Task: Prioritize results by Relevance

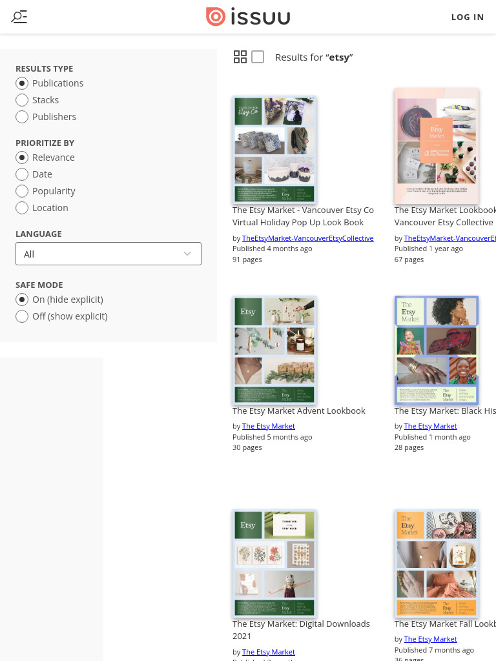Action: tap(22, 158)
